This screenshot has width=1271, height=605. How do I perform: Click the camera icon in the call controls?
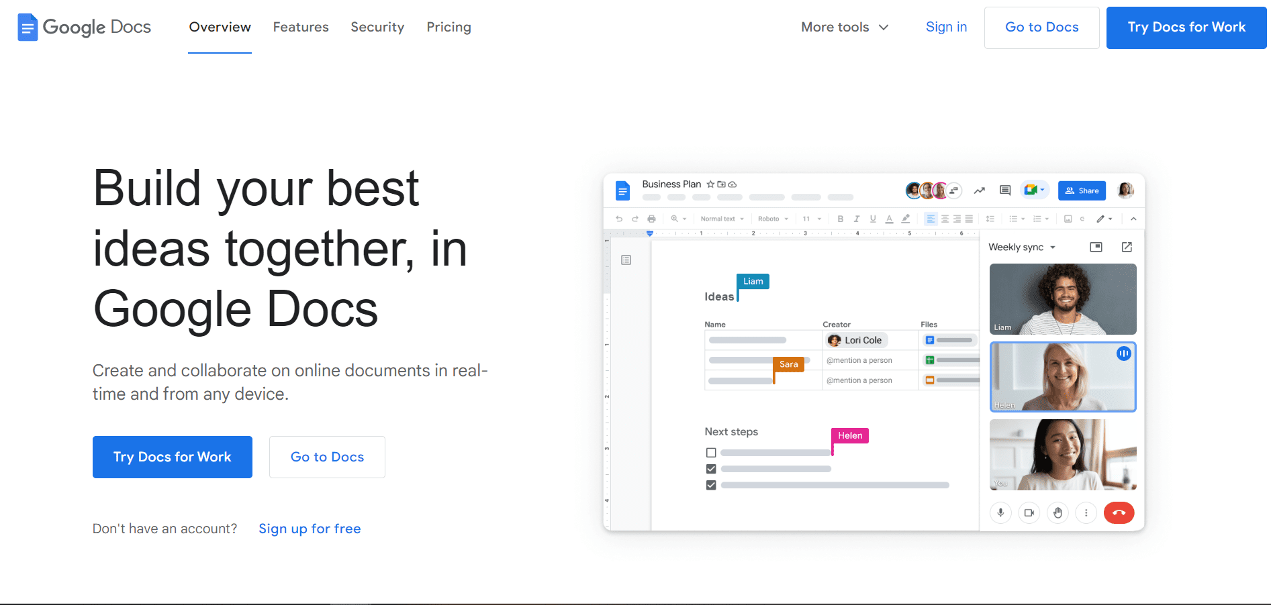pyautogui.click(x=1029, y=513)
